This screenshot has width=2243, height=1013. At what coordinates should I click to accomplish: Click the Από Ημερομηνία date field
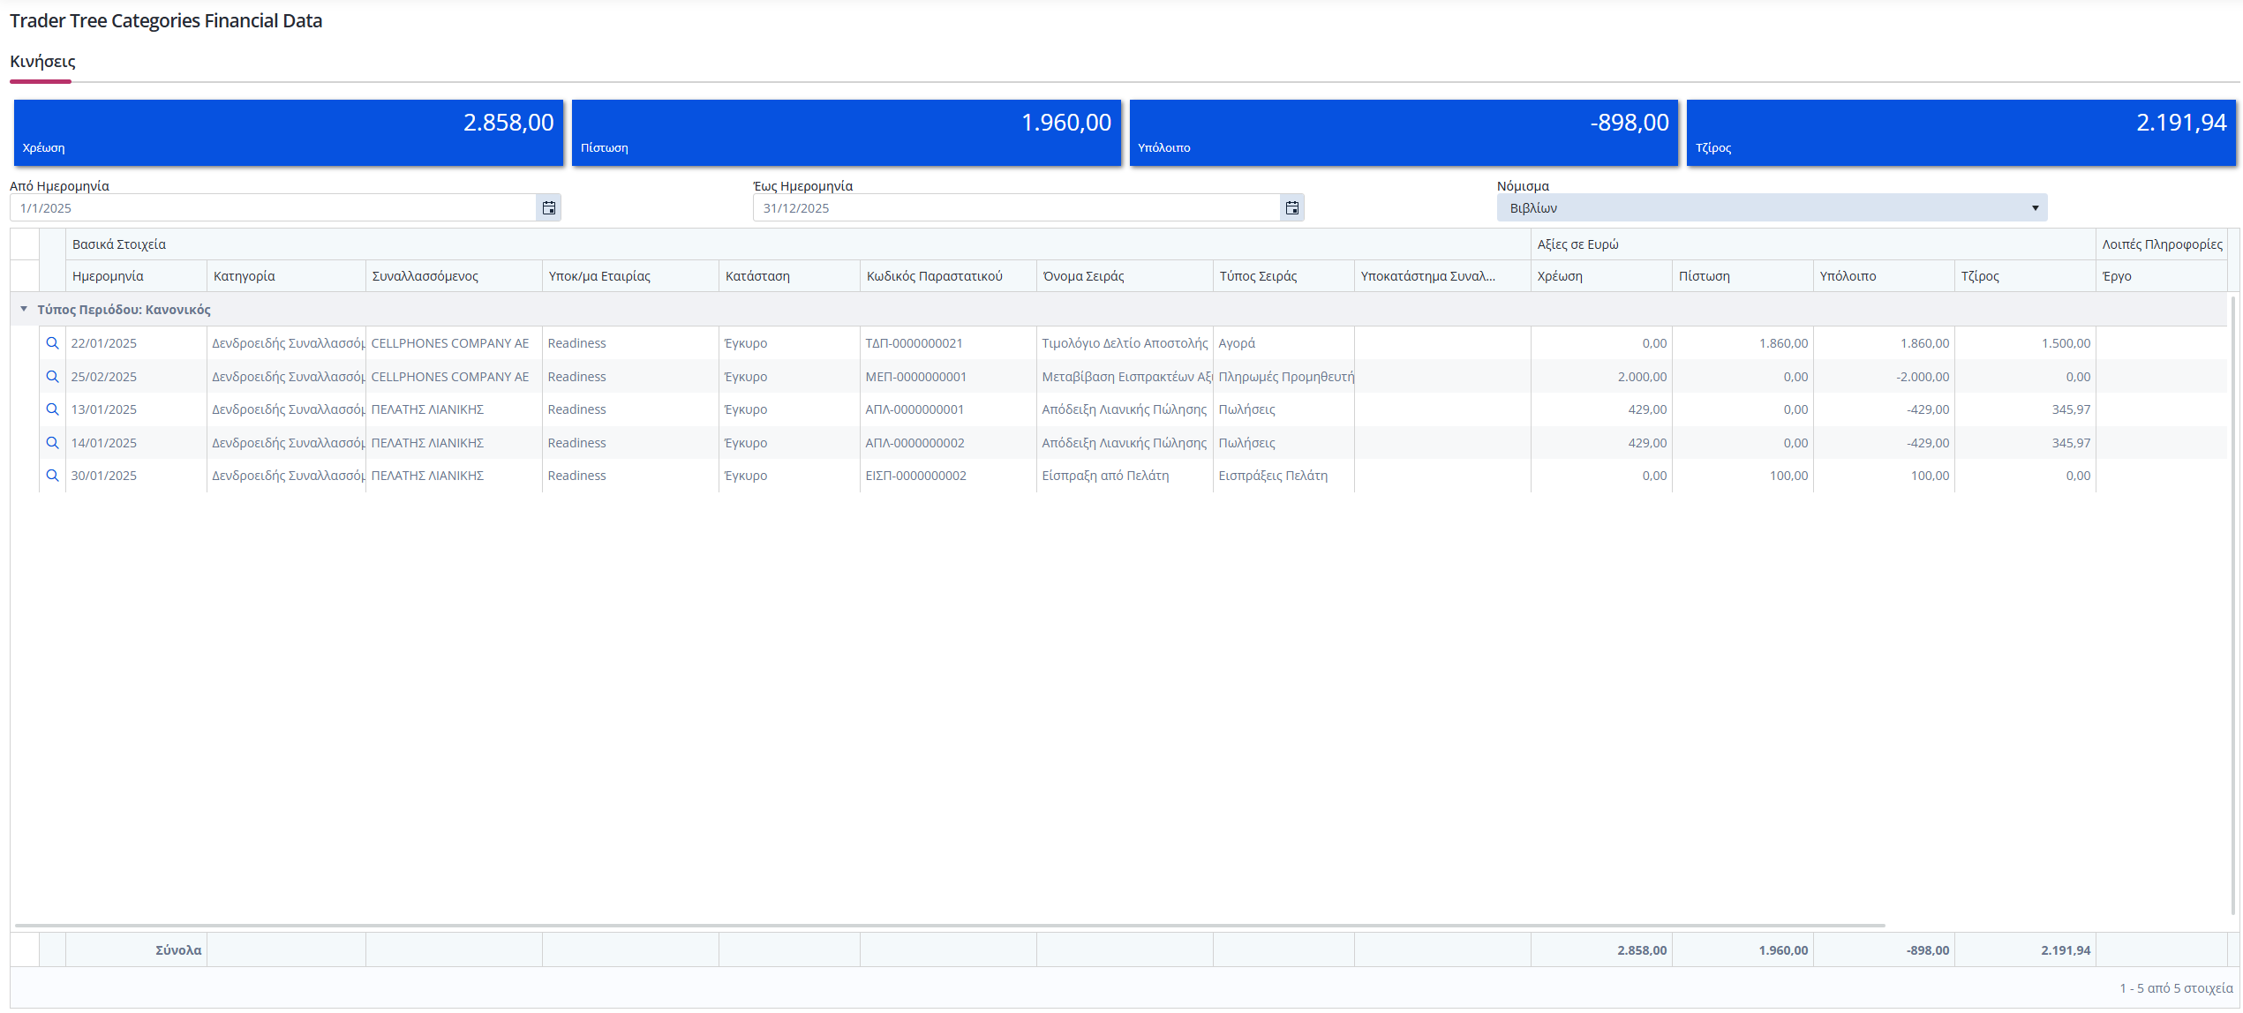(x=274, y=208)
